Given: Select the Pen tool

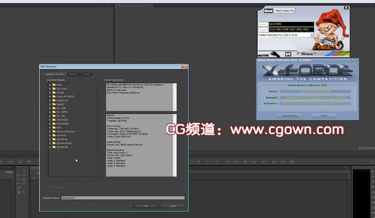Looking at the screenshot, I should coord(19,188).
